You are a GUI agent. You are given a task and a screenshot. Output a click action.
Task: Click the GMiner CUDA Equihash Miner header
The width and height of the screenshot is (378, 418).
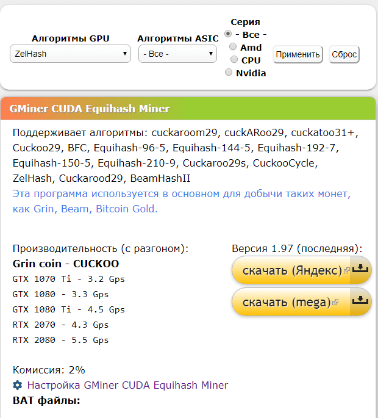pos(90,109)
